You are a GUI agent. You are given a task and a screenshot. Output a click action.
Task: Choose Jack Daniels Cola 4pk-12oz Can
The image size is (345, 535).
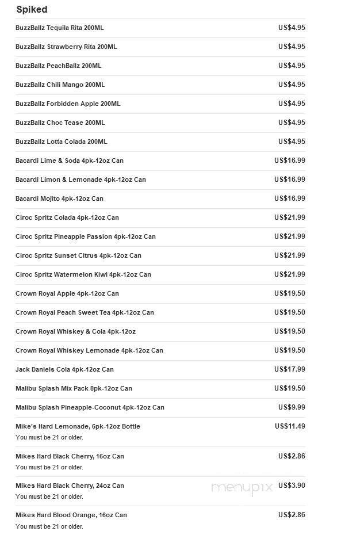pos(64,369)
